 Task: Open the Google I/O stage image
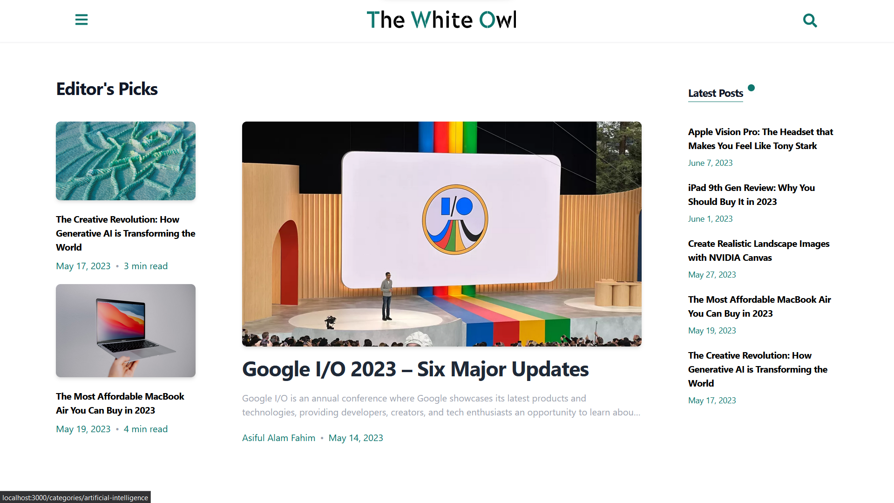(442, 234)
